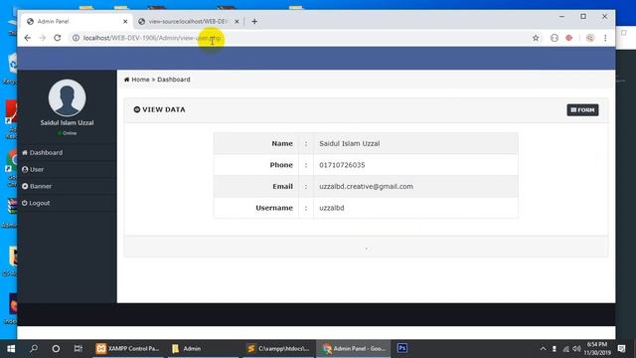Open Banner in the sidebar
This screenshot has width=636, height=358.
(x=37, y=186)
